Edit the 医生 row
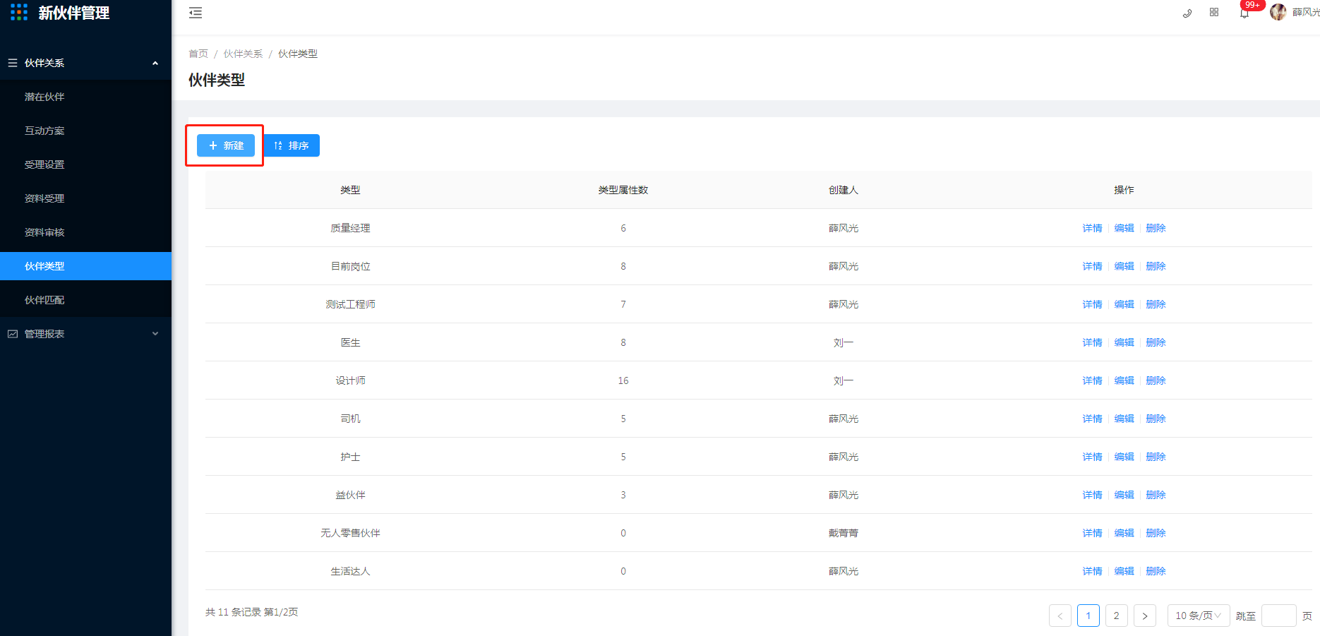The image size is (1320, 636). click(x=1124, y=342)
